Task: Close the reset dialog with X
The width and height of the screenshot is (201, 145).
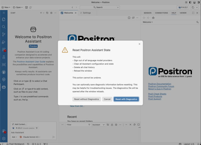Action: tap(139, 44)
